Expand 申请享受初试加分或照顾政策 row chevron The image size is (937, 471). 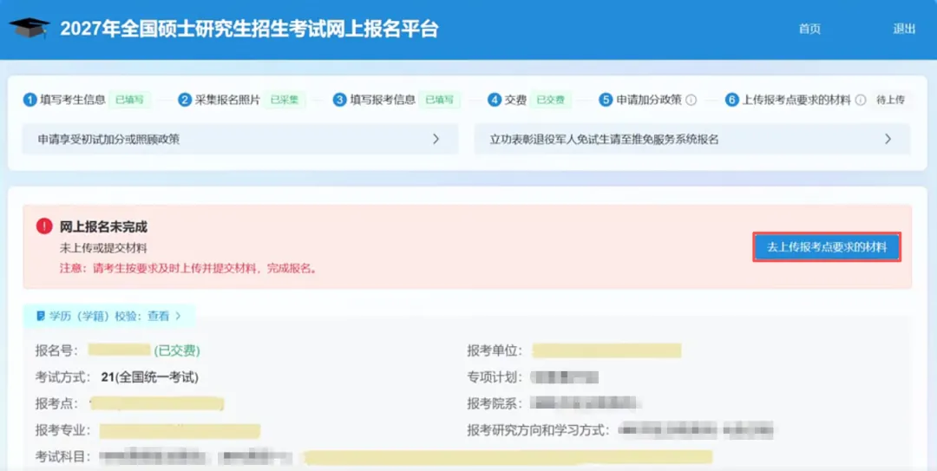pyautogui.click(x=436, y=140)
